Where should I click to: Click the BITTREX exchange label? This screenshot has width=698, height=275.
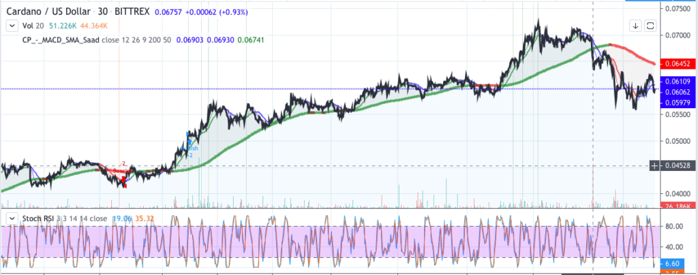(x=133, y=13)
